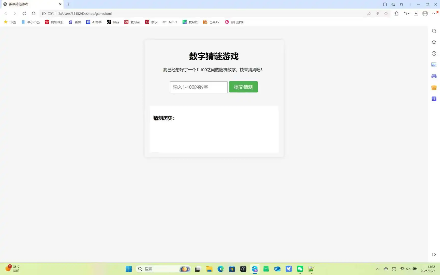Unmute the system volume in the tray
440x275 pixels.
click(x=408, y=269)
